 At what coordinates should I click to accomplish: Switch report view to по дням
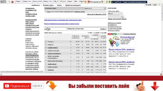tap(90, 33)
